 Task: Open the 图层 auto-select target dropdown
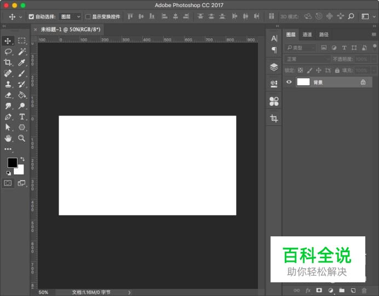[70, 17]
